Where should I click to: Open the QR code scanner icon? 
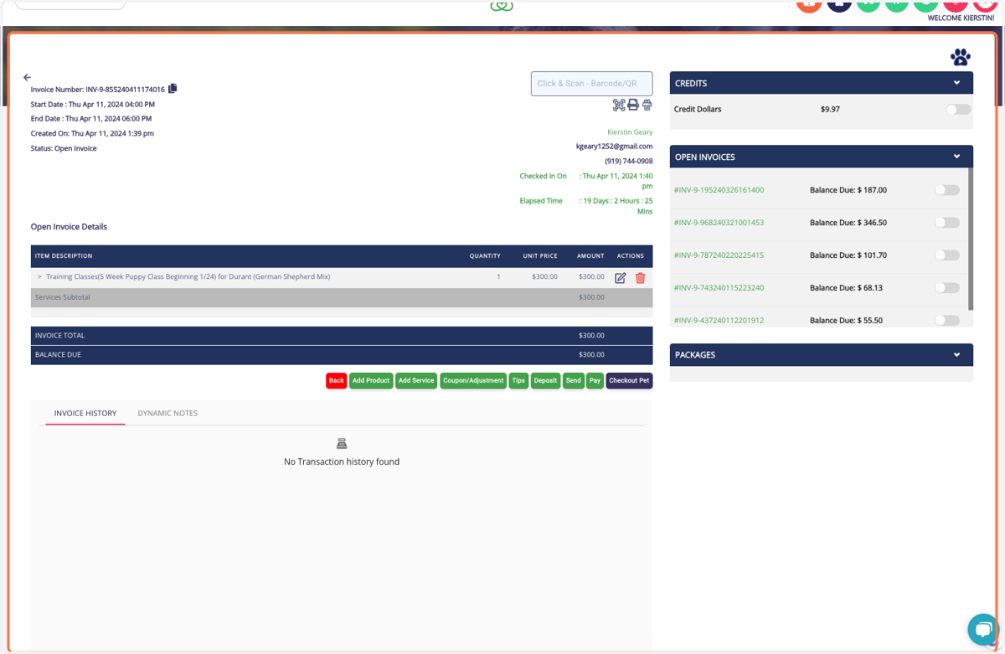(x=619, y=105)
